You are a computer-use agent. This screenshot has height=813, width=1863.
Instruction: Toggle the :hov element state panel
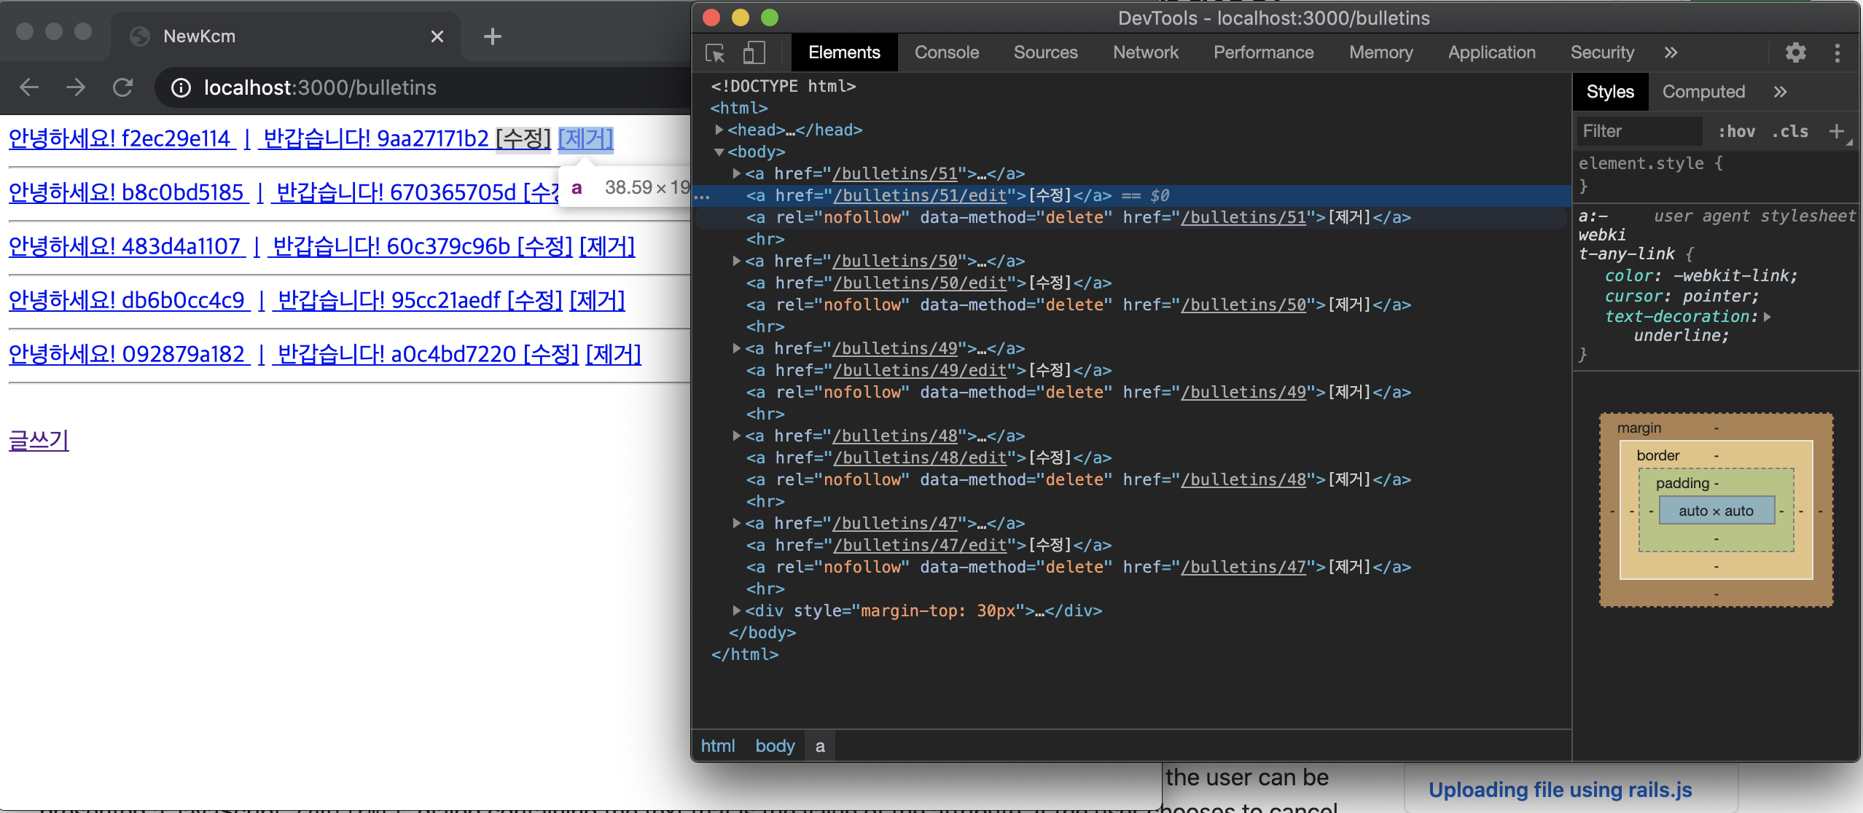(1736, 132)
